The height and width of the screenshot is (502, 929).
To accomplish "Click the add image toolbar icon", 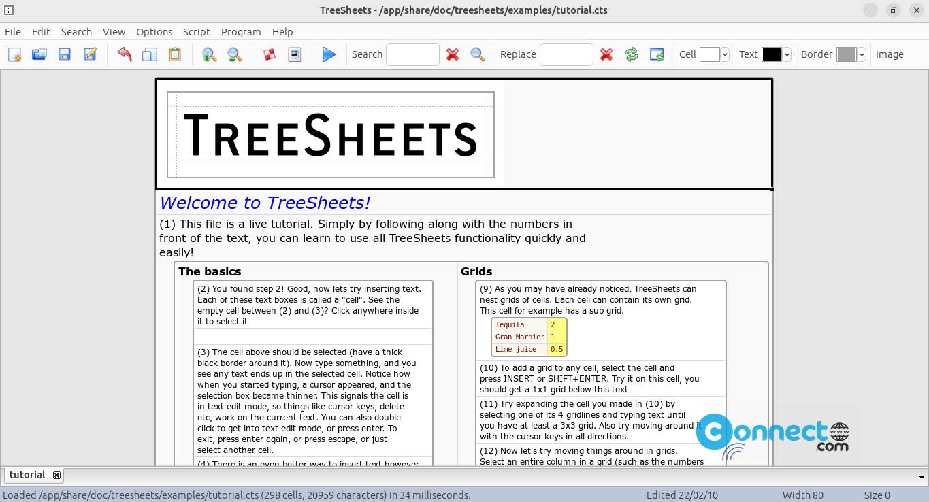I will click(295, 54).
